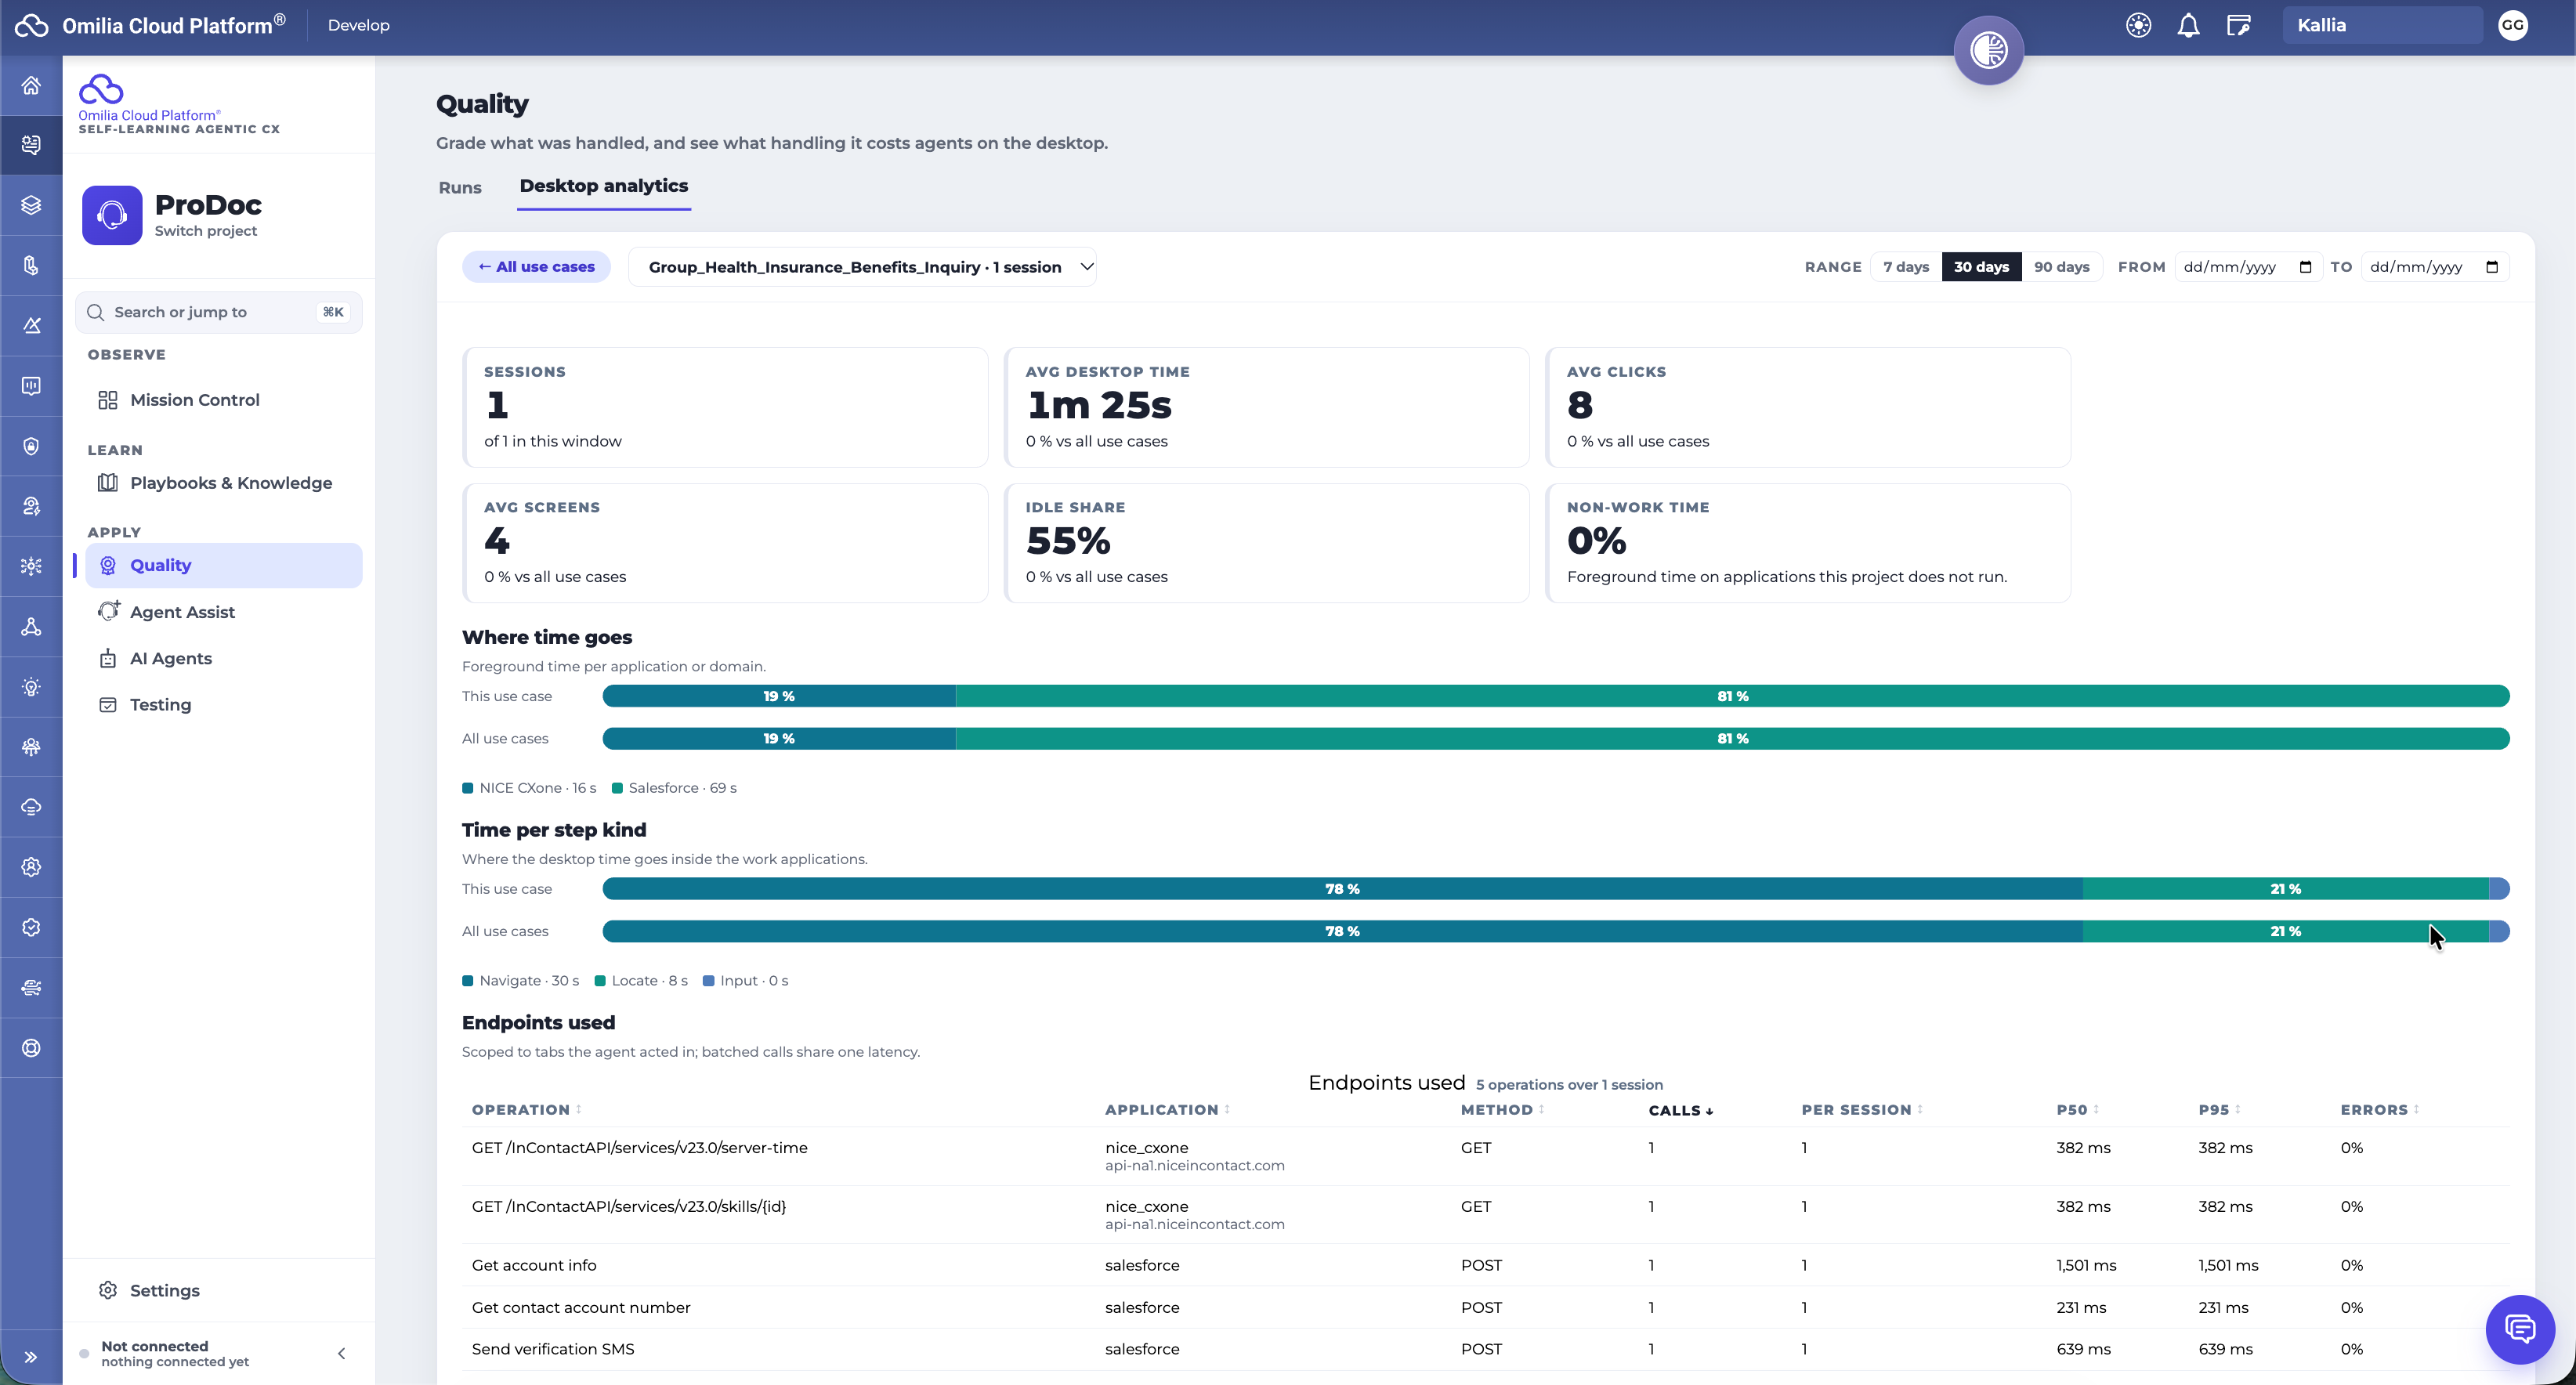
Task: Switch to the Runs tab
Action: point(460,188)
